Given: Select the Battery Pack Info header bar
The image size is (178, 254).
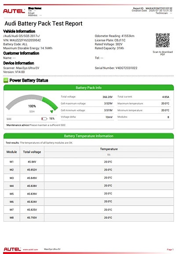Looking at the screenshot, I should (89, 87).
